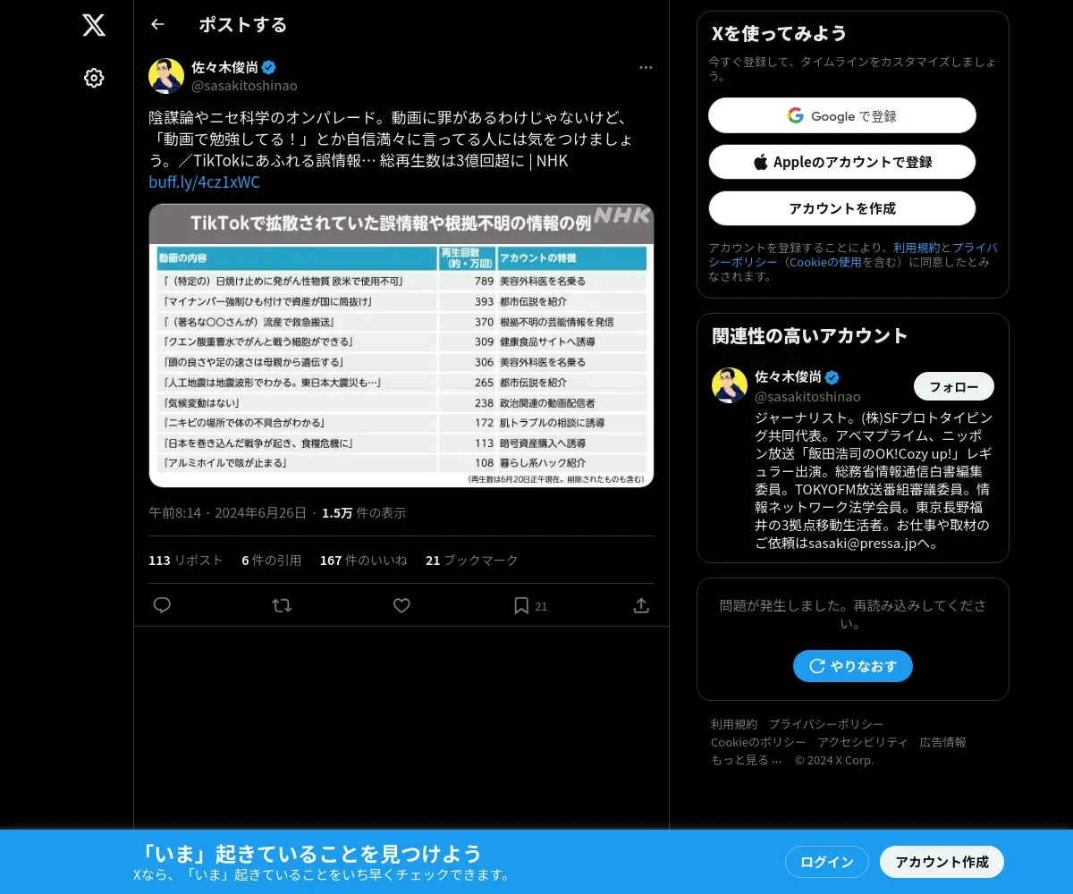The height and width of the screenshot is (894, 1073).
Task: View the 113 リポスト list
Action: (186, 560)
